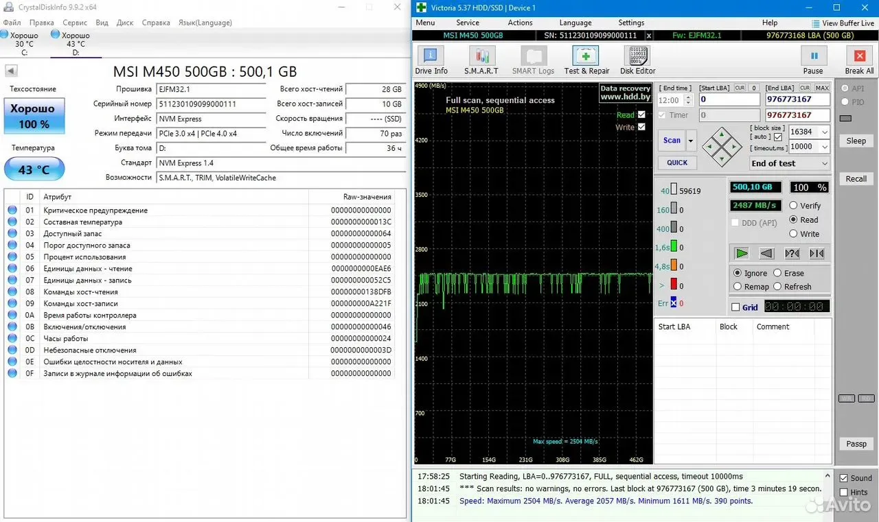Click the reverse scan direction button
This screenshot has width=879, height=522.
click(x=767, y=253)
